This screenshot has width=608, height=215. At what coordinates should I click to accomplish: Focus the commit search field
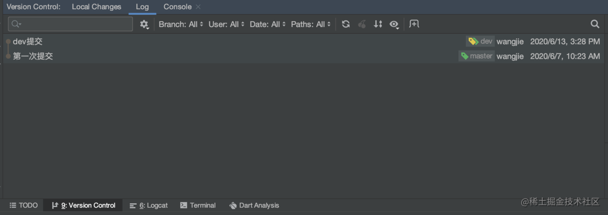(71, 24)
